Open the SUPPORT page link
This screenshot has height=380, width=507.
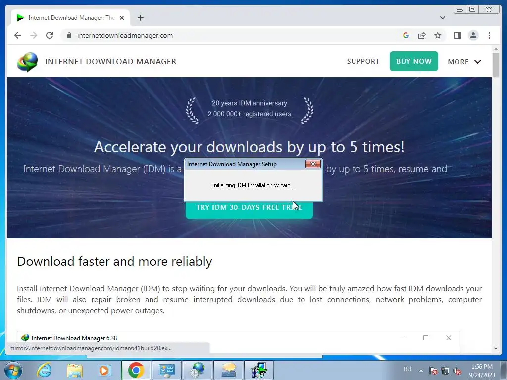pyautogui.click(x=363, y=61)
